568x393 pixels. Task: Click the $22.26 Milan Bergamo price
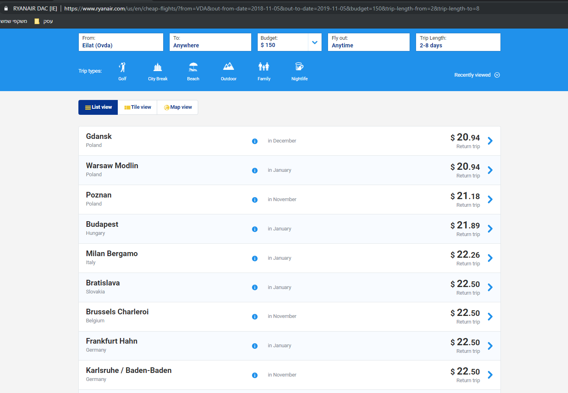click(x=465, y=255)
